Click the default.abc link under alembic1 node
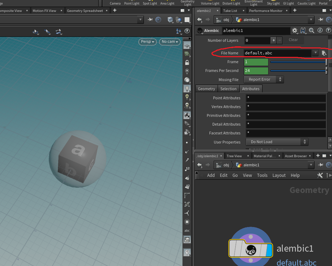This screenshot has width=332, height=266. click(297, 262)
